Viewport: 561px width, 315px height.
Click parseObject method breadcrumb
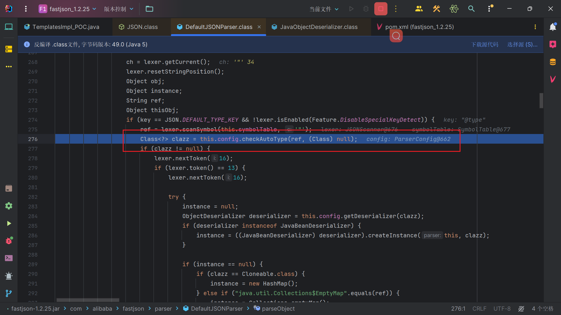[274, 309]
